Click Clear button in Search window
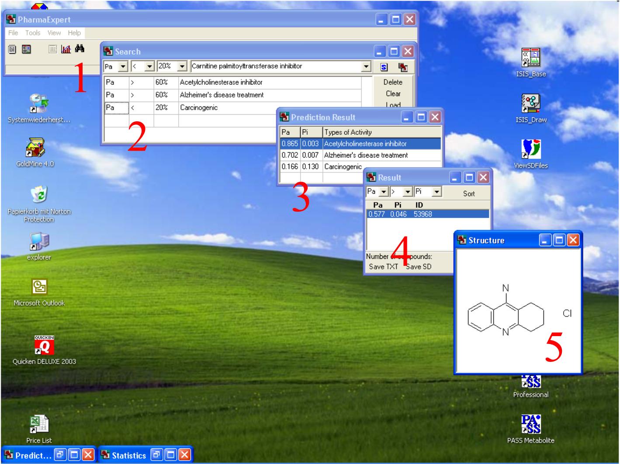Image resolution: width=620 pixels, height=464 pixels. [393, 93]
